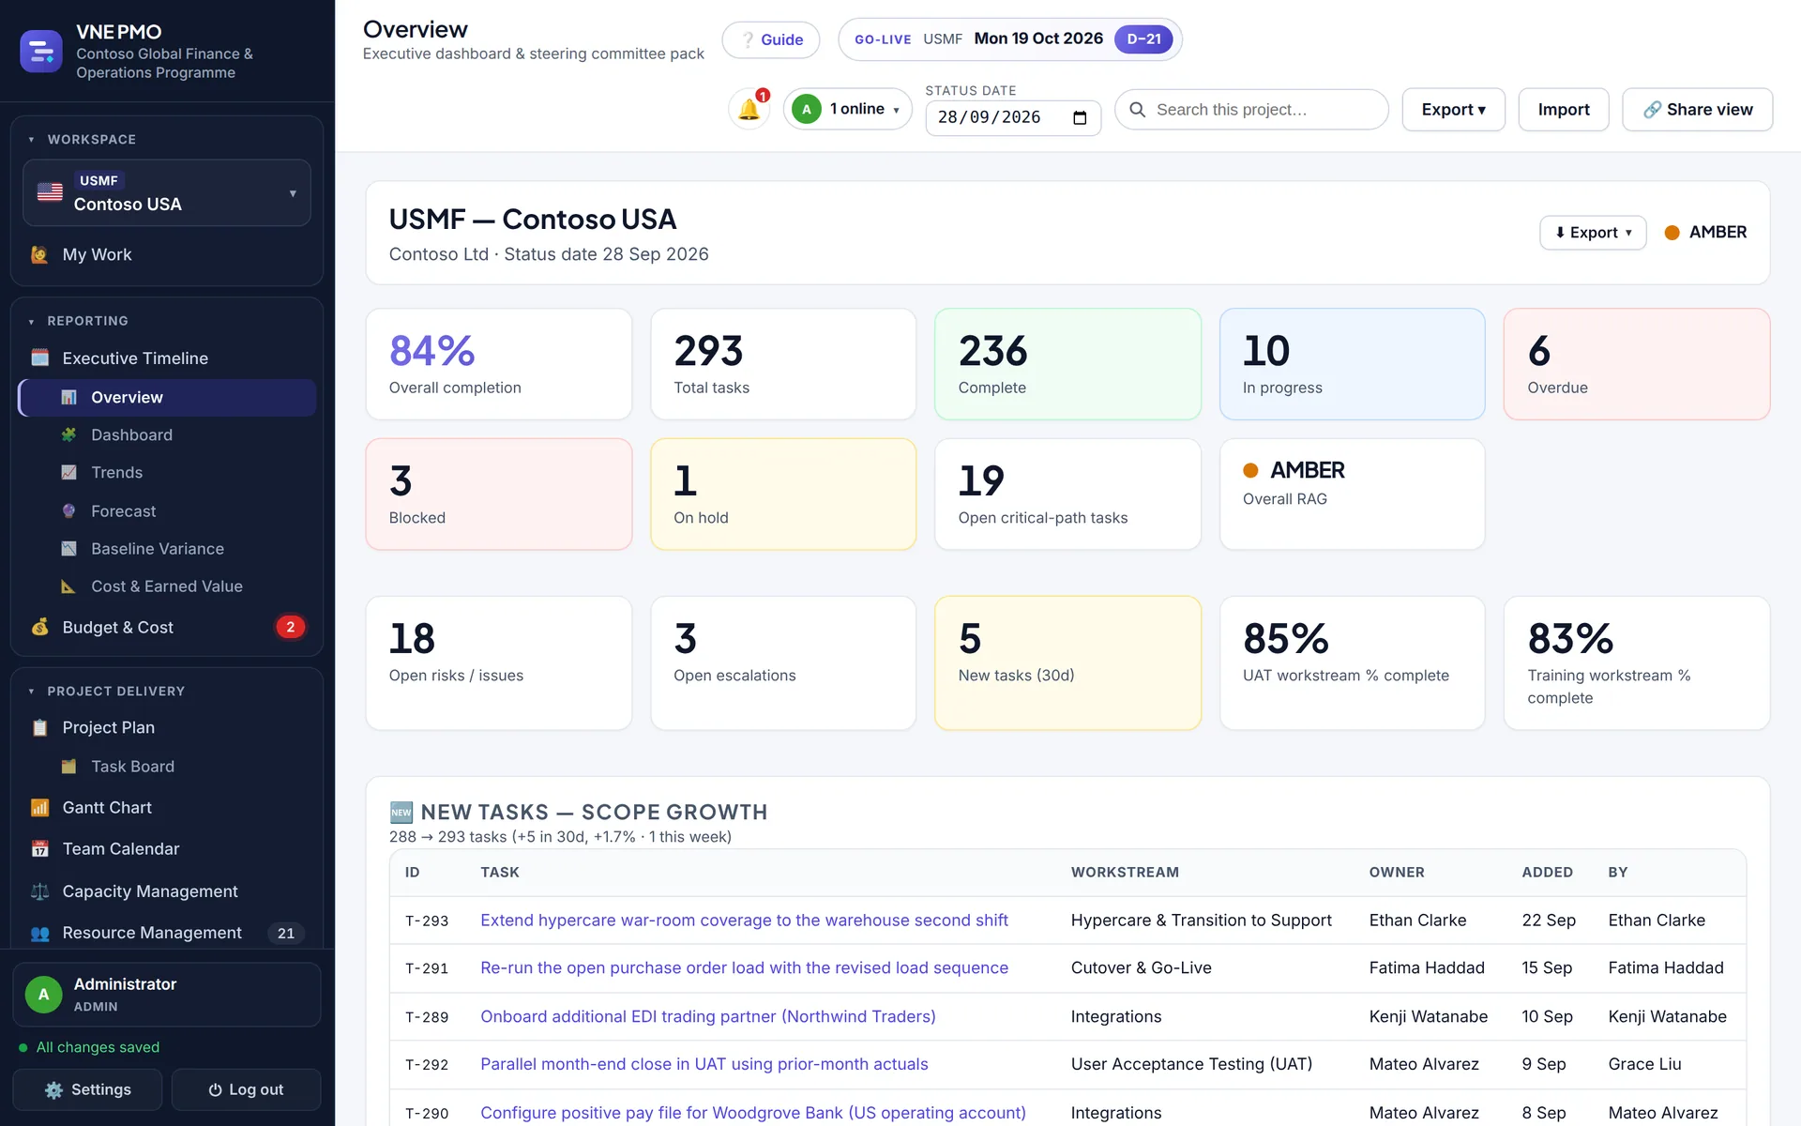1801x1126 pixels.
Task: Open the Settings button in sidebar
Action: tap(87, 1090)
